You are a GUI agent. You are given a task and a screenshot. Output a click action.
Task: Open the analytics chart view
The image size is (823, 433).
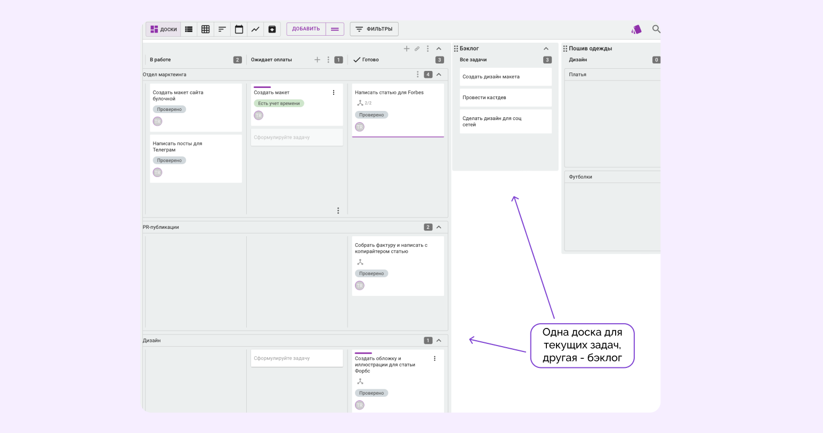click(x=255, y=29)
